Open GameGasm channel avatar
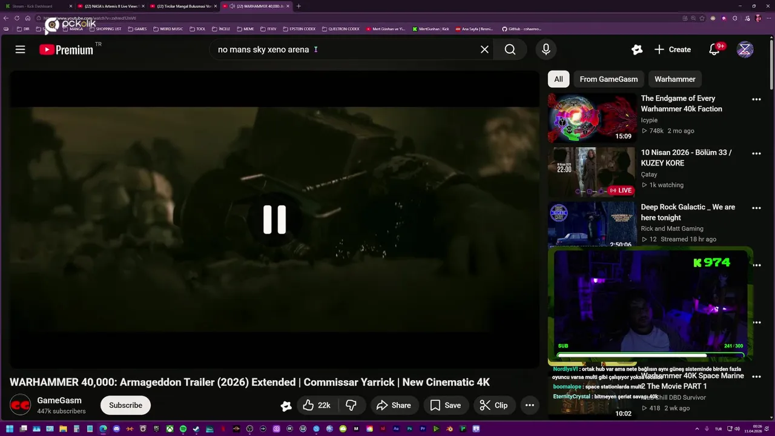 coord(21,405)
